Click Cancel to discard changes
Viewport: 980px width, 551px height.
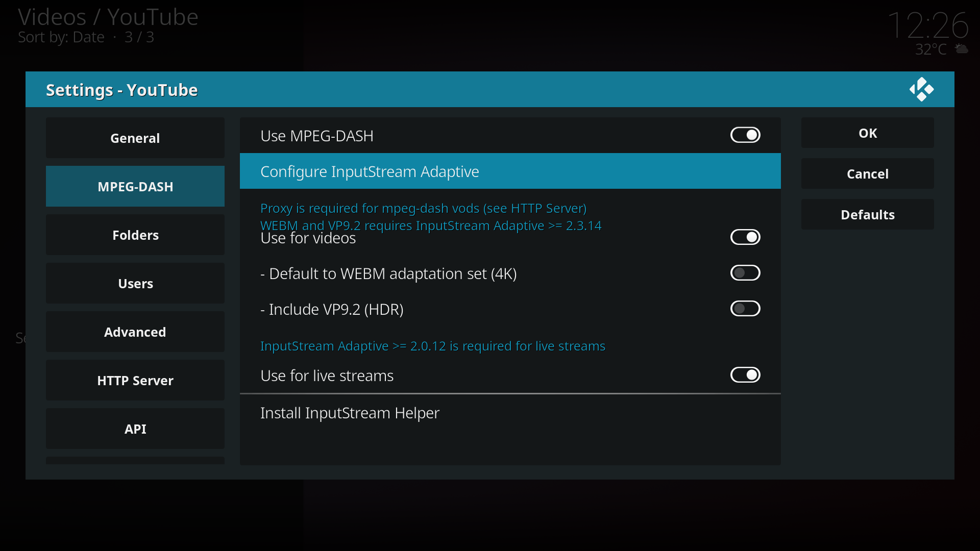pos(868,173)
